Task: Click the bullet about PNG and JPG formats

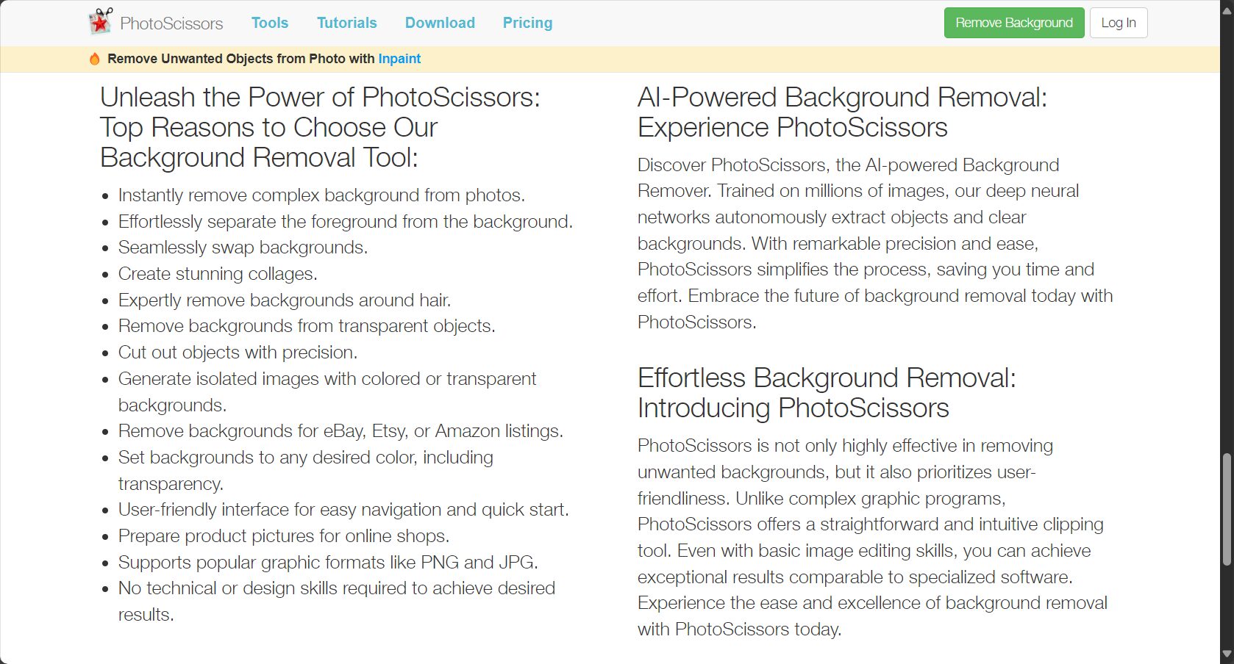Action: coord(328,563)
